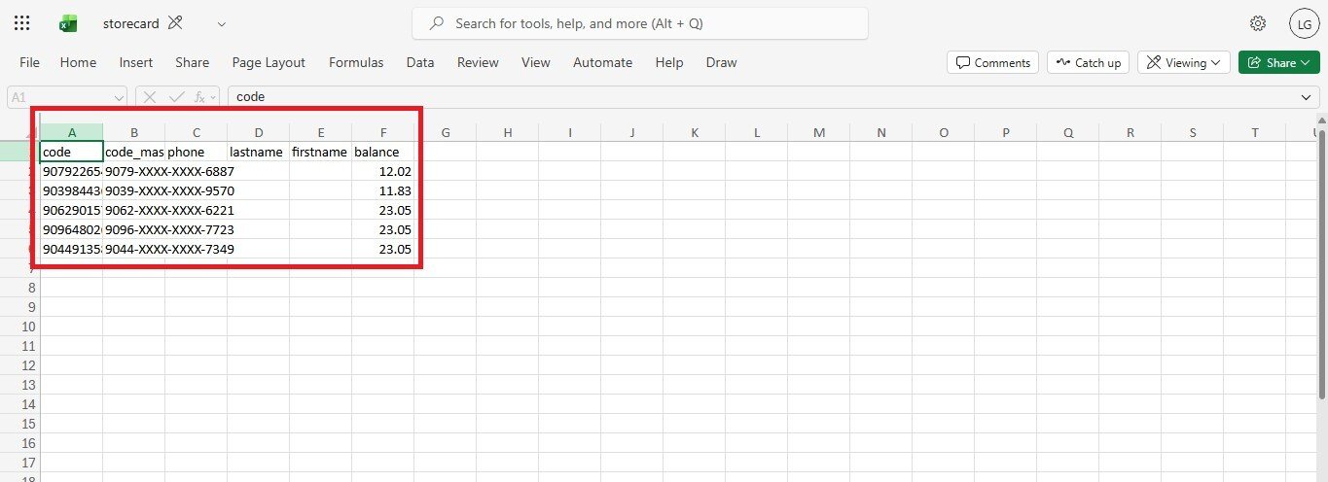Open the settings gear icon
This screenshot has width=1328, height=482.
(x=1258, y=23)
